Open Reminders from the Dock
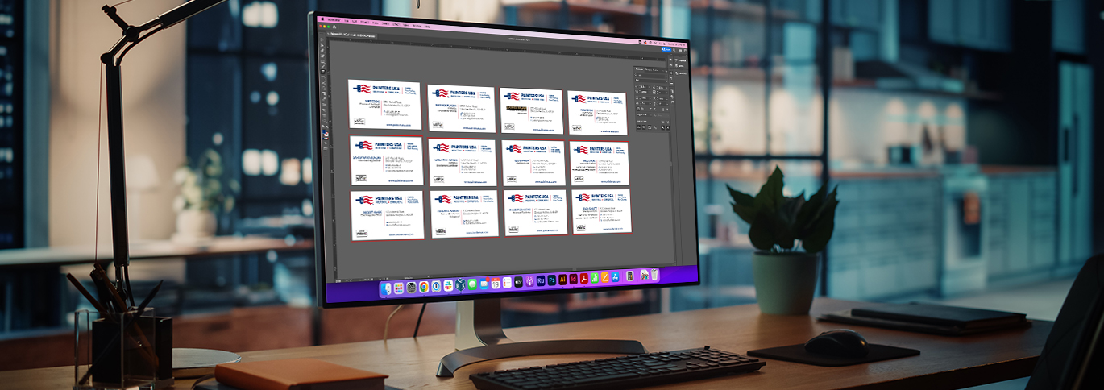This screenshot has width=1104, height=390. pyautogui.click(x=507, y=283)
